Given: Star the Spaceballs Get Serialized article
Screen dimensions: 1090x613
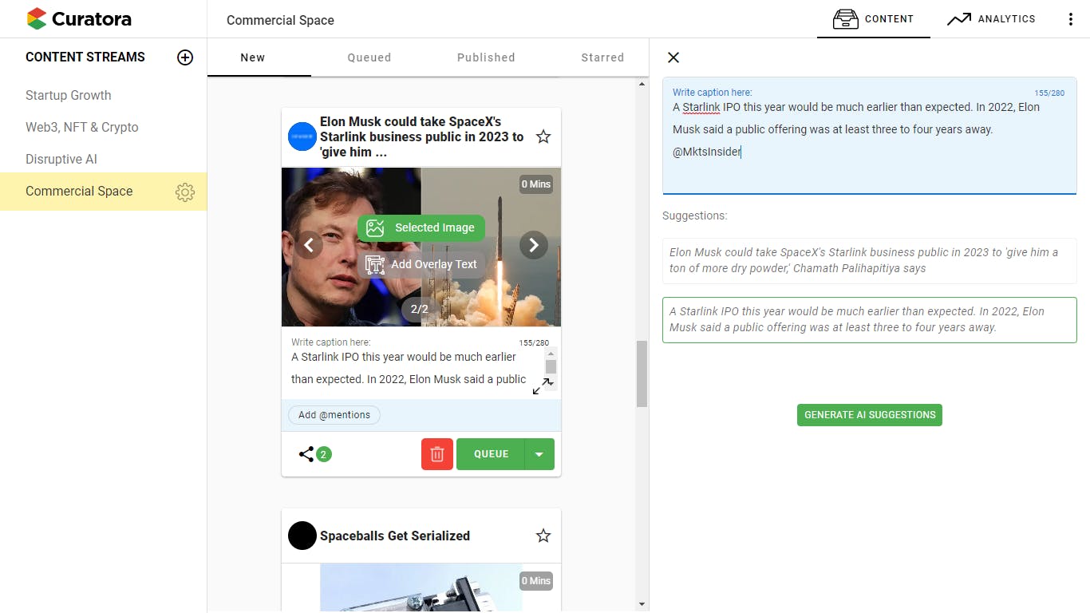Looking at the screenshot, I should (x=543, y=536).
